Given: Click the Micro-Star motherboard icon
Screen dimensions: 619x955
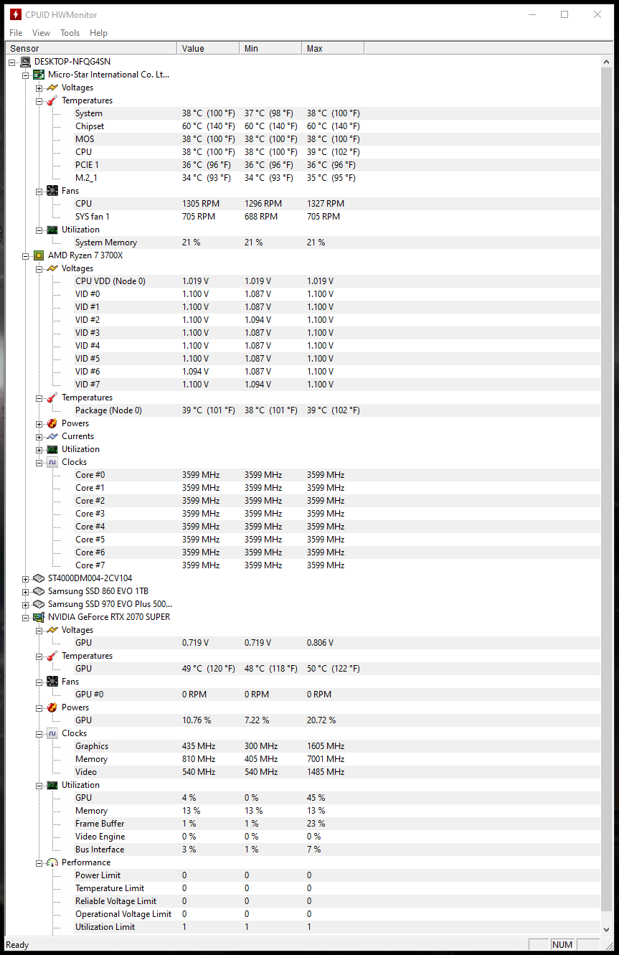Looking at the screenshot, I should click(x=39, y=75).
